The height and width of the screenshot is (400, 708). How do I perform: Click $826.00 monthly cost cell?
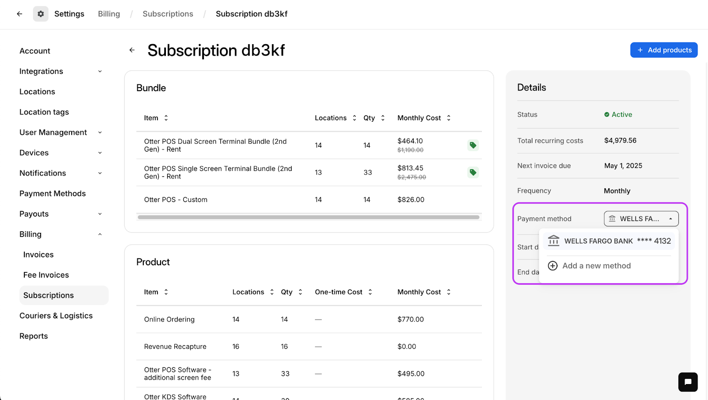pyautogui.click(x=411, y=200)
